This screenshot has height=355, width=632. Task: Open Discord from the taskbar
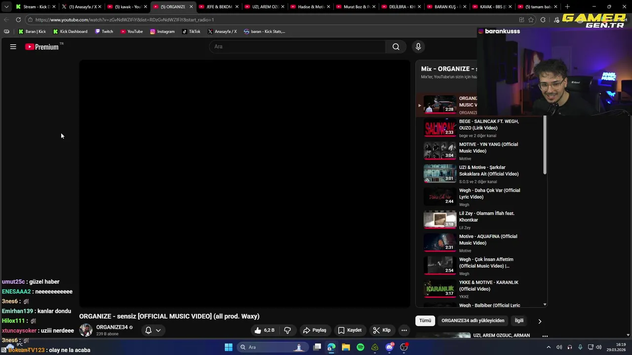pos(390,347)
